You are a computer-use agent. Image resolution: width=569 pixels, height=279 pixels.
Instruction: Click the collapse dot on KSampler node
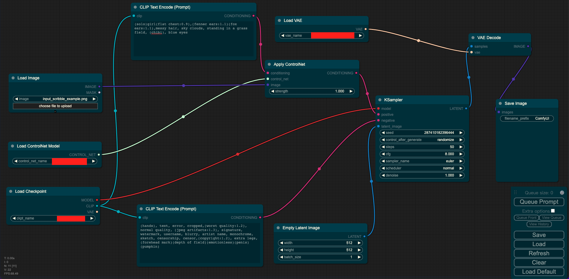[x=380, y=100]
